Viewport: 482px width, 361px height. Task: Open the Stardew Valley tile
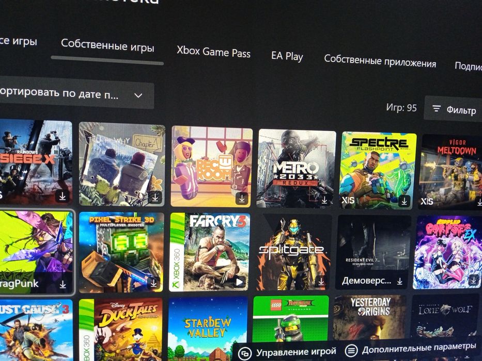click(208, 329)
